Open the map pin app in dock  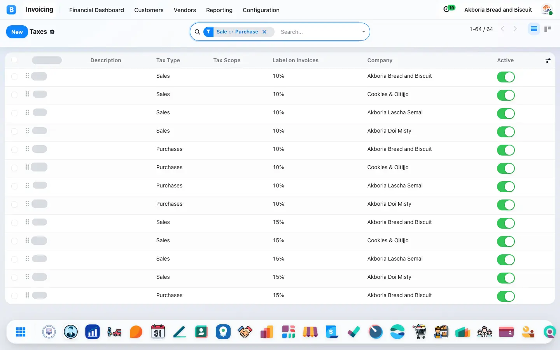(223, 332)
